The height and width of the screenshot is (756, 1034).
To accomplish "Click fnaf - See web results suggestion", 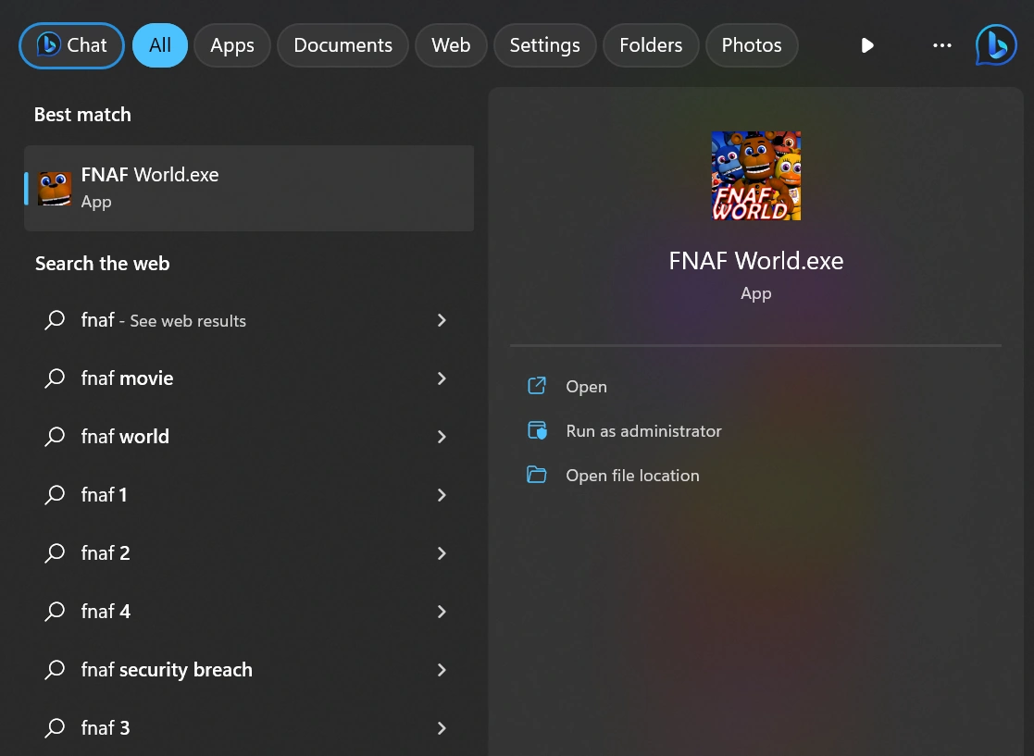I will [162, 320].
